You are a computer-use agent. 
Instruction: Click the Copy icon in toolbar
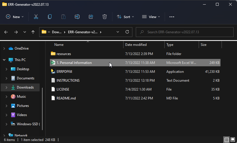(50, 17)
